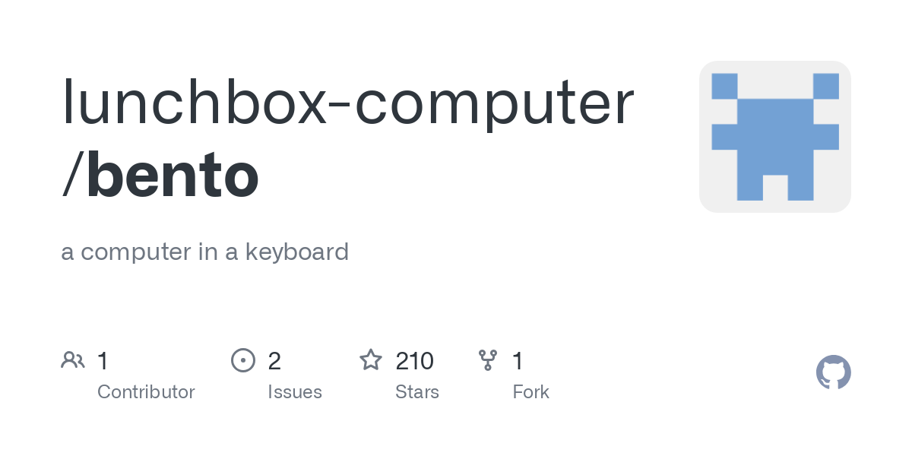
Task: Click the issues count number 2
Action: click(274, 361)
